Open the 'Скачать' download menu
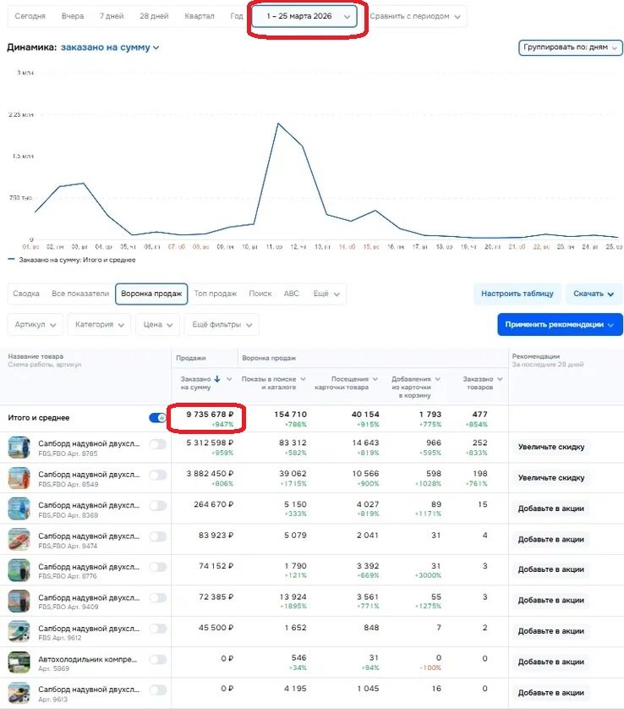 coord(594,294)
